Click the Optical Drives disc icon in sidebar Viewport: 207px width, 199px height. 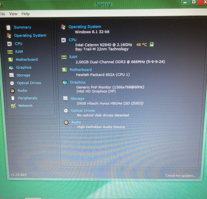[x=12, y=83]
